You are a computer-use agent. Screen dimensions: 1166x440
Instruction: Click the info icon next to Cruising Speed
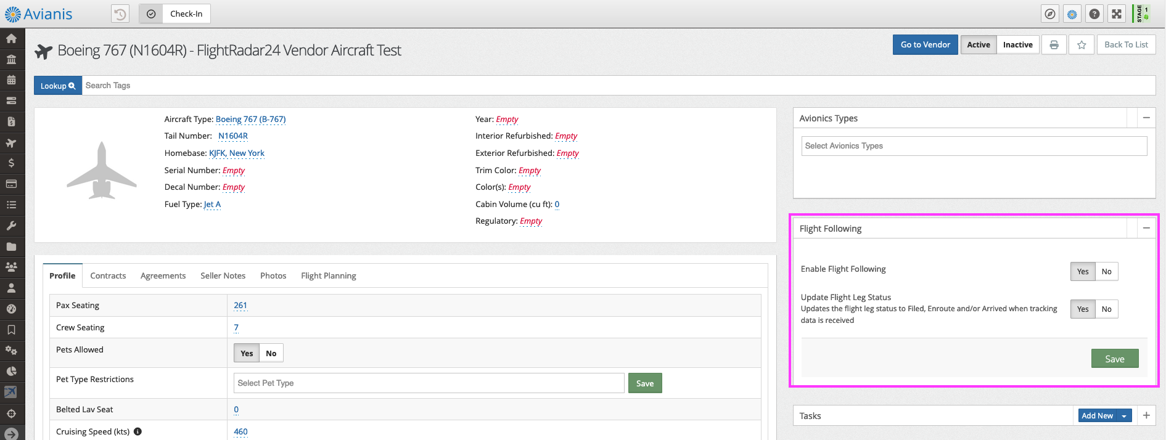(x=138, y=431)
